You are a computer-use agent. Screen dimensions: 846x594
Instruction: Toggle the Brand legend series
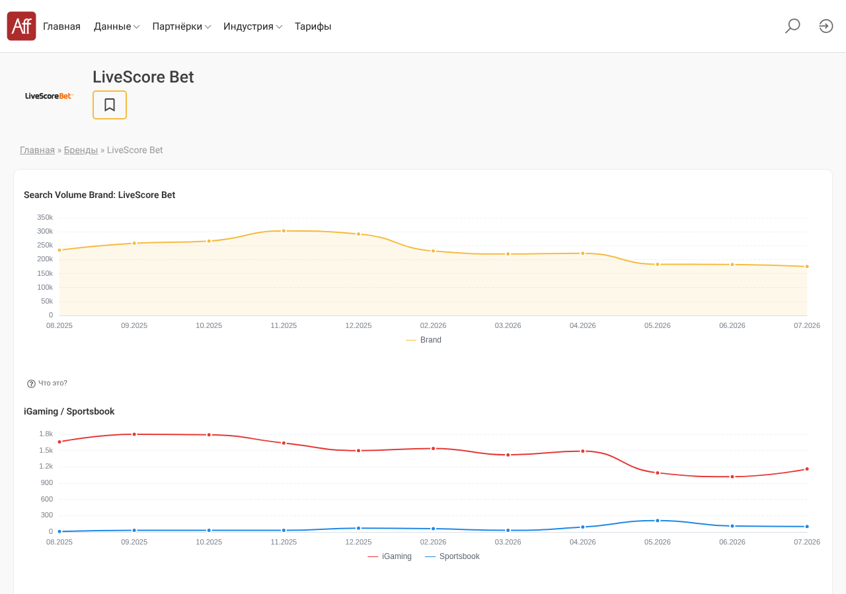[x=424, y=340]
